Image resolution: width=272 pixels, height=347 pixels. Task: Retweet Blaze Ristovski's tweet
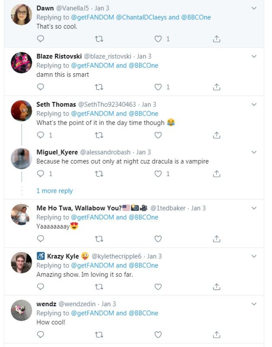pos(99,87)
